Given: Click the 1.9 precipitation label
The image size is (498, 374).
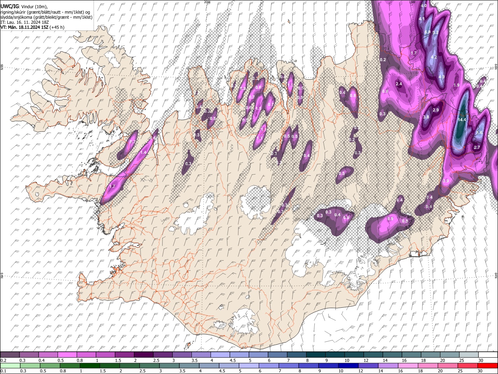Looking at the screenshot, I should coord(457,85).
